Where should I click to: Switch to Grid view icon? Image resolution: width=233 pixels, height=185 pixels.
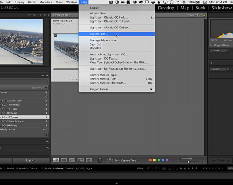pos(56,160)
